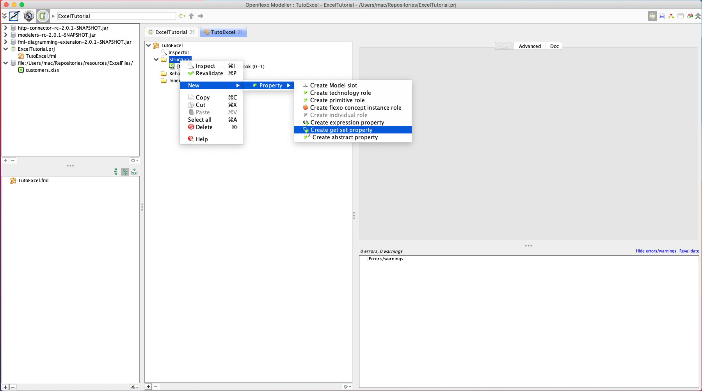Open Help from context menu
The height and width of the screenshot is (391, 702).
coord(211,139)
